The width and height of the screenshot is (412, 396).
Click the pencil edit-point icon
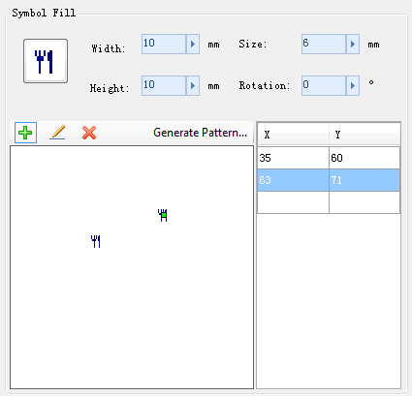tap(57, 133)
